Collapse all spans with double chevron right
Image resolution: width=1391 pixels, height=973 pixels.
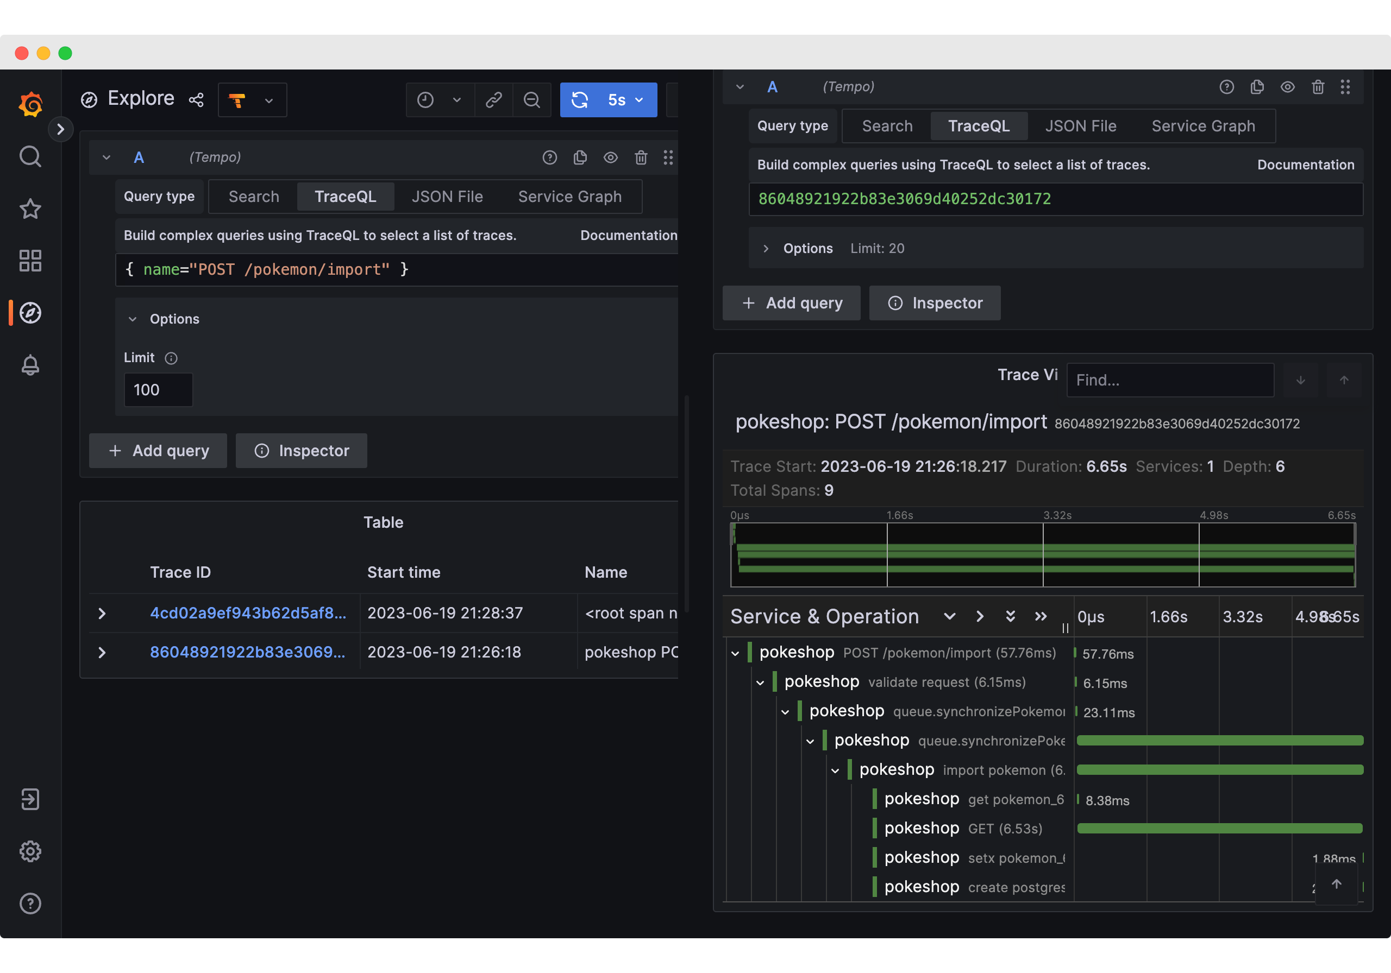pyautogui.click(x=1041, y=616)
